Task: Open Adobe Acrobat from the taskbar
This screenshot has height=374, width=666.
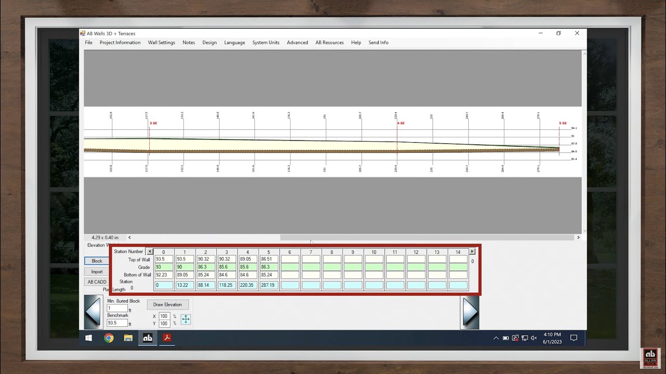Action: tap(167, 338)
